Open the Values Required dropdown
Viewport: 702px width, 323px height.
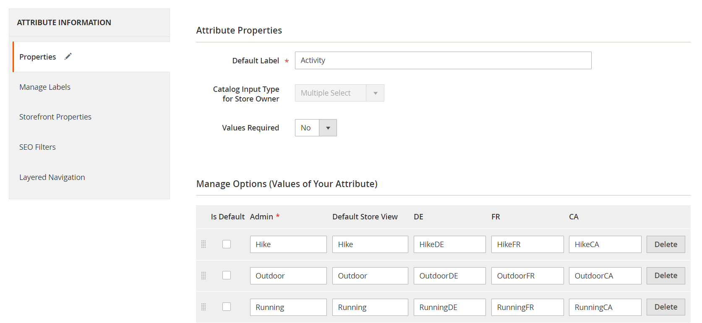coord(316,128)
